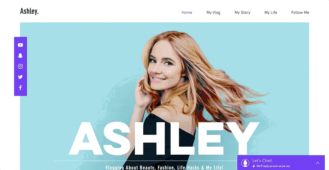Click the Let's Chat! title text
Screen dimensions: 329x170
pyautogui.click(x=262, y=161)
